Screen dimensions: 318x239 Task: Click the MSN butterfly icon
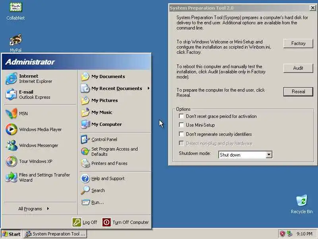tap(11, 114)
